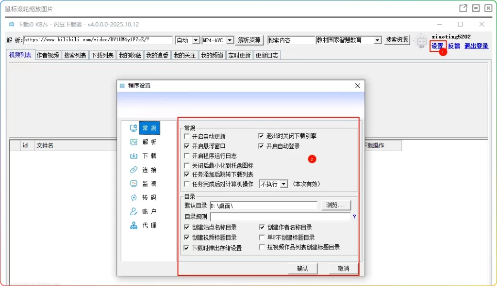
Task: Open the 监视 monitor settings icon
Action: (133, 184)
